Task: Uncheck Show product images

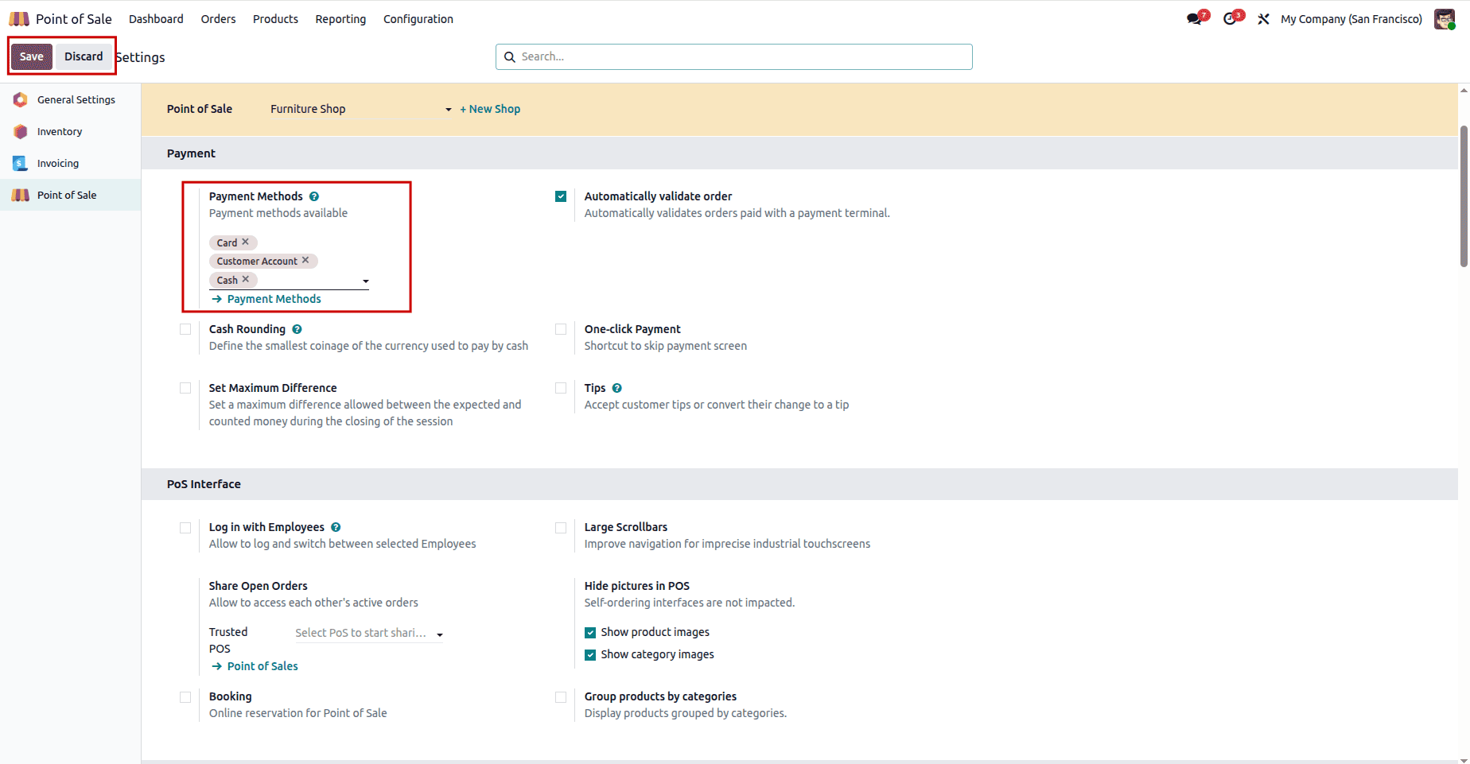Action: click(590, 633)
